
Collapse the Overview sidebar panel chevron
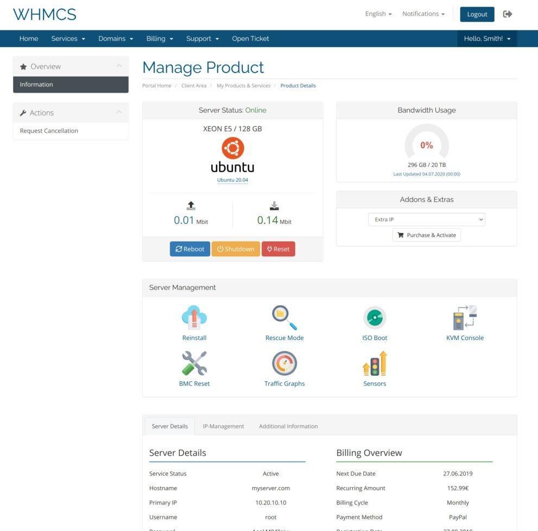point(119,66)
